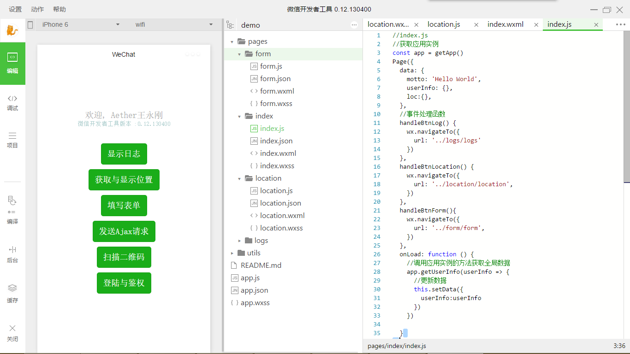This screenshot has width=630, height=354.
Task: Click line number 26 in editor gutter
Action: 377,254
